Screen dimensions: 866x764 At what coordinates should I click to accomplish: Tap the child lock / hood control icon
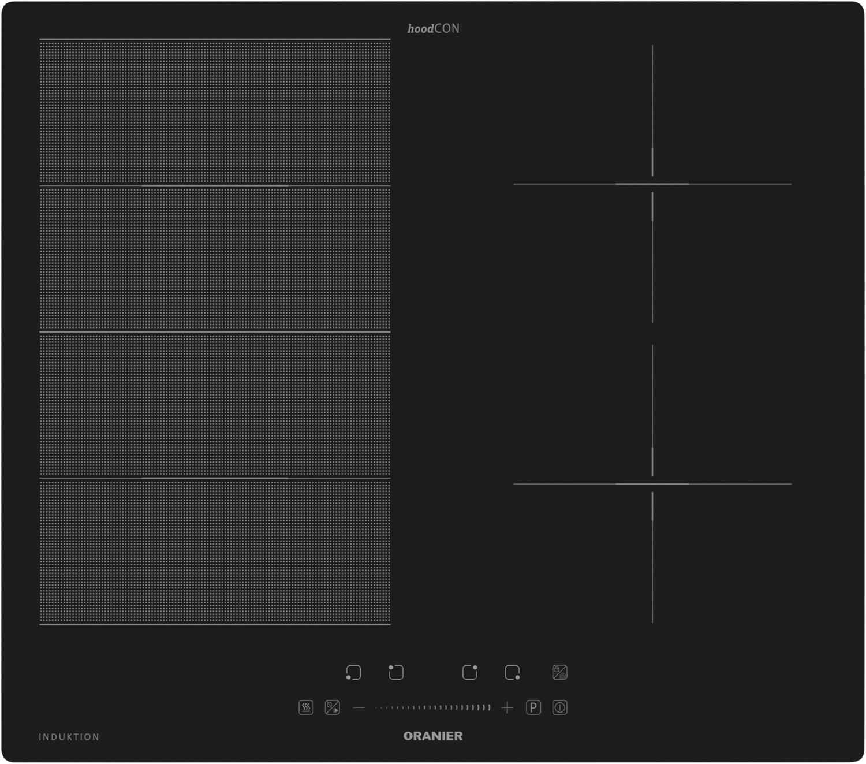[559, 672]
